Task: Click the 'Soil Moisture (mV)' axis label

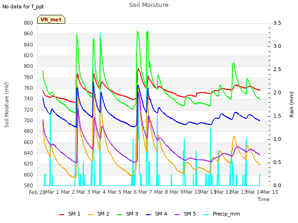Action: tap(7, 105)
